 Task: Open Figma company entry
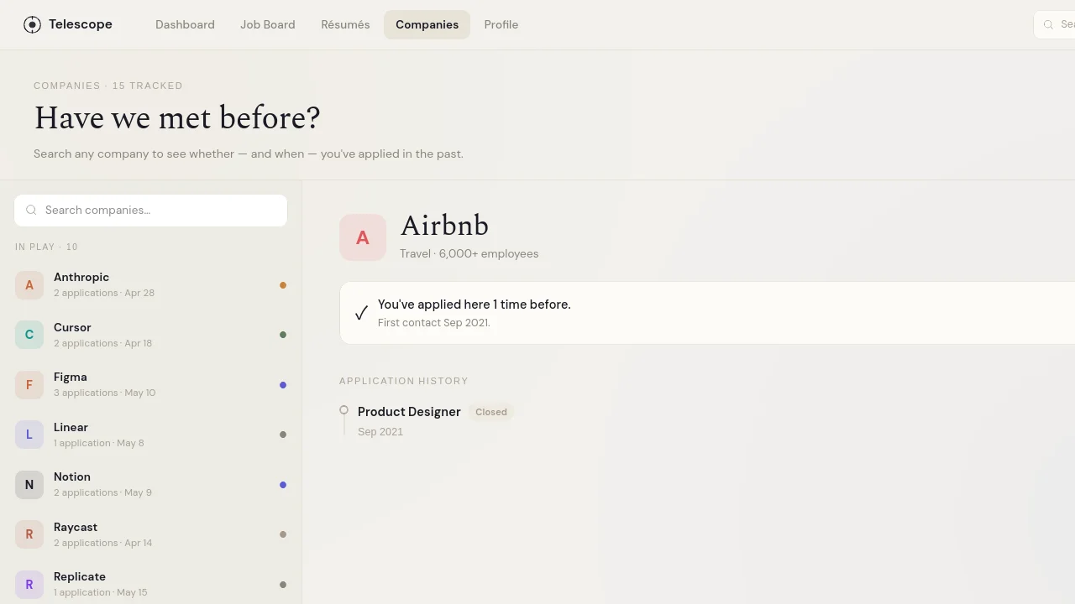click(x=151, y=385)
